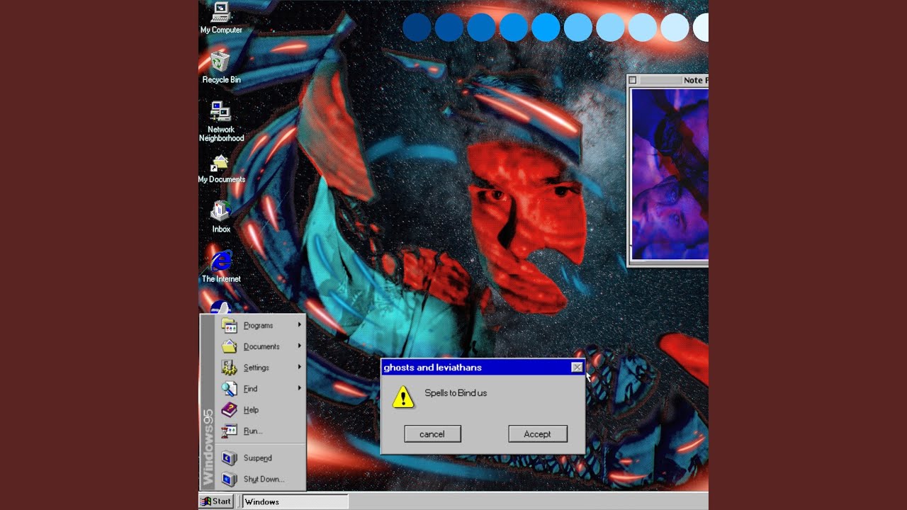Select the first darkest navy circle swatch
The width and height of the screenshot is (907, 510).
417,27
